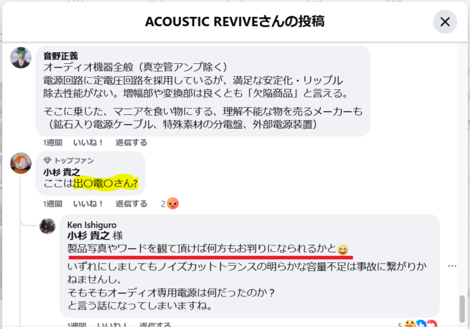This screenshot has height=329, width=470.
Task: Open 音野正義's profile picture
Action: 21,57
